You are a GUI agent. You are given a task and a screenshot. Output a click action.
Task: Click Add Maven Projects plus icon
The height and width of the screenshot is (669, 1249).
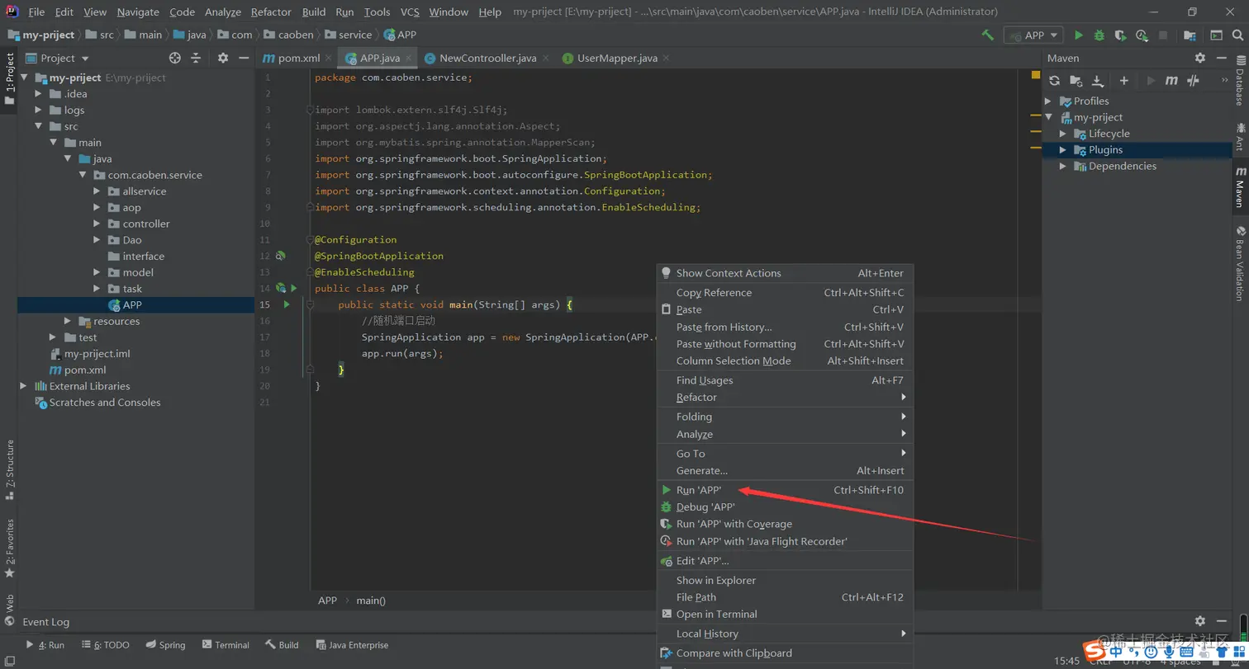1123,81
